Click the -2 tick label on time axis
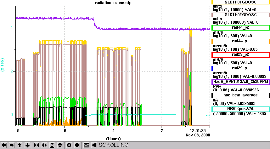The width and height of the screenshot is (270, 149). tap(161, 131)
